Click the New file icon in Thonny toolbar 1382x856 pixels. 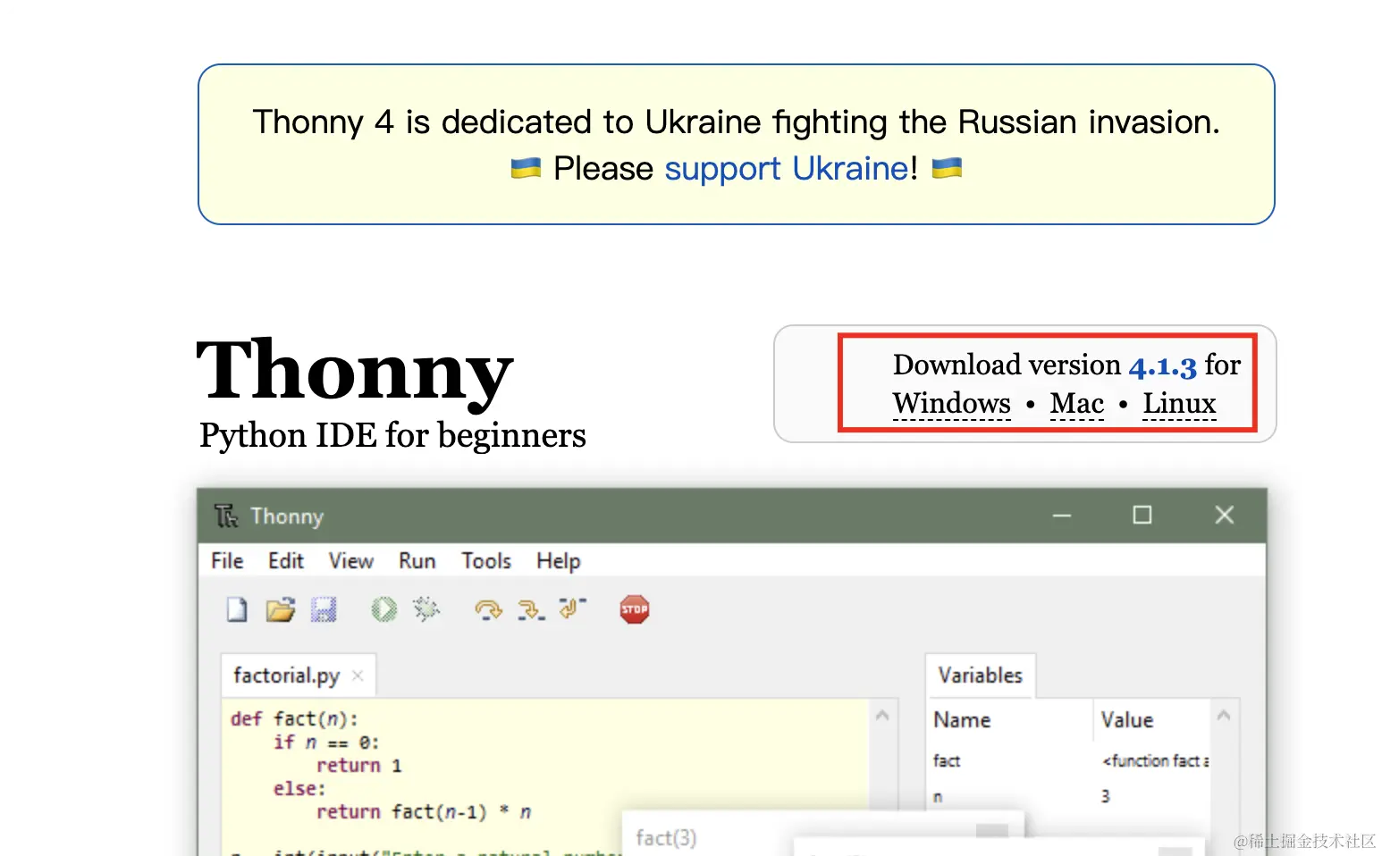tap(237, 609)
